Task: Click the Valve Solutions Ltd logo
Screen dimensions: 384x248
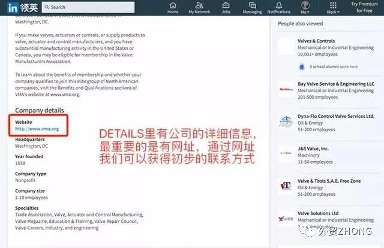Action: [286, 219]
